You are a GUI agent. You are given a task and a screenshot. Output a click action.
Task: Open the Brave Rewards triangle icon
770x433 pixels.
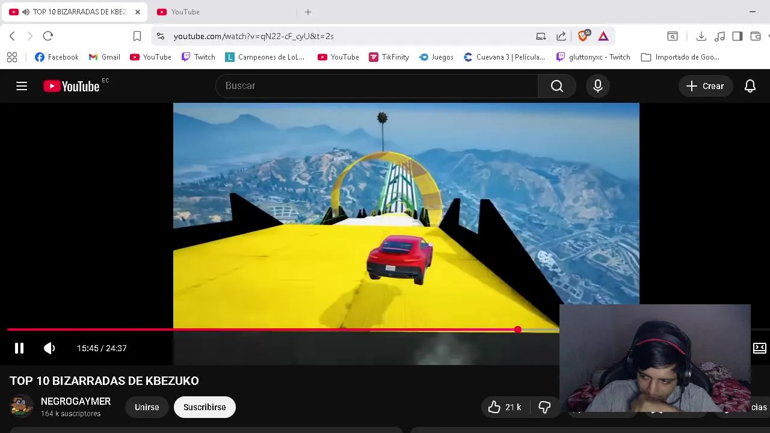point(603,36)
